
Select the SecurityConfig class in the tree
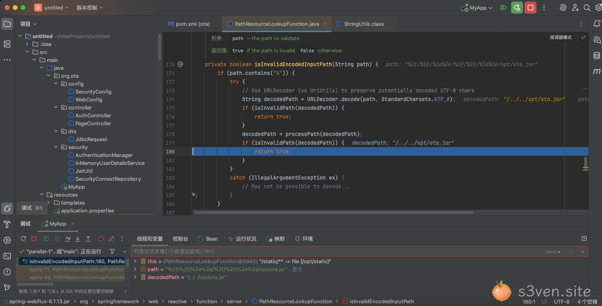point(93,92)
